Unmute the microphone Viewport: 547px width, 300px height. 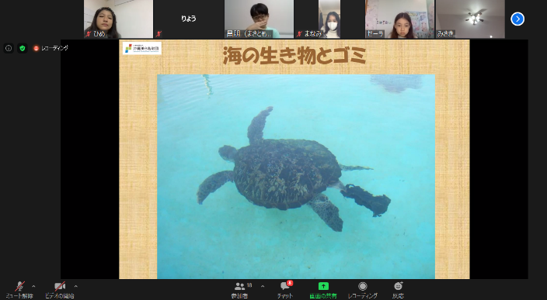tap(19, 290)
